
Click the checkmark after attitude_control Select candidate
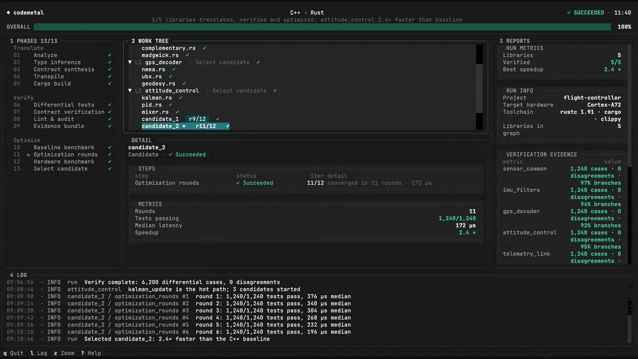point(275,91)
